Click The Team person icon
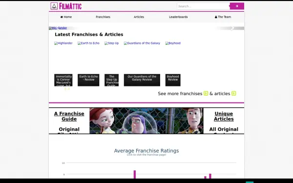 point(216,17)
